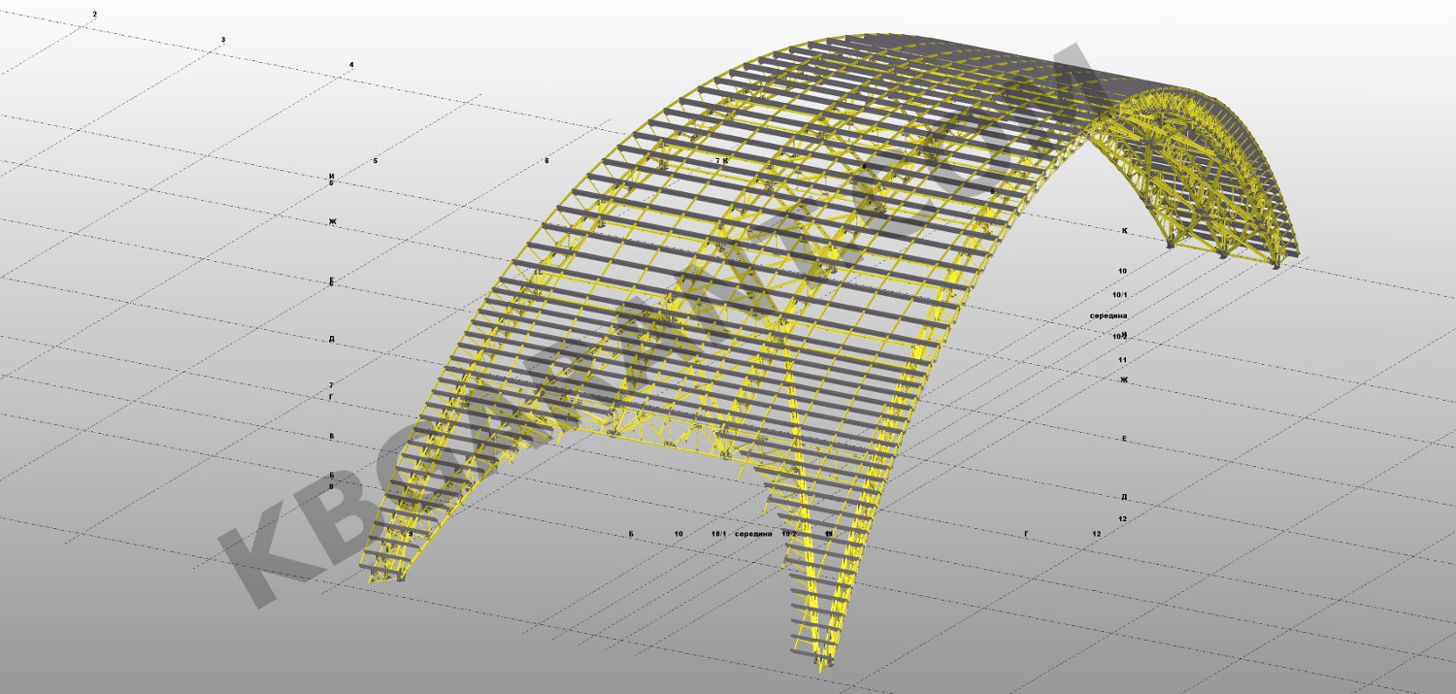Select grid axis label "11"
Image resolution: width=1456 pixels, height=694 pixels.
[x=1123, y=359]
